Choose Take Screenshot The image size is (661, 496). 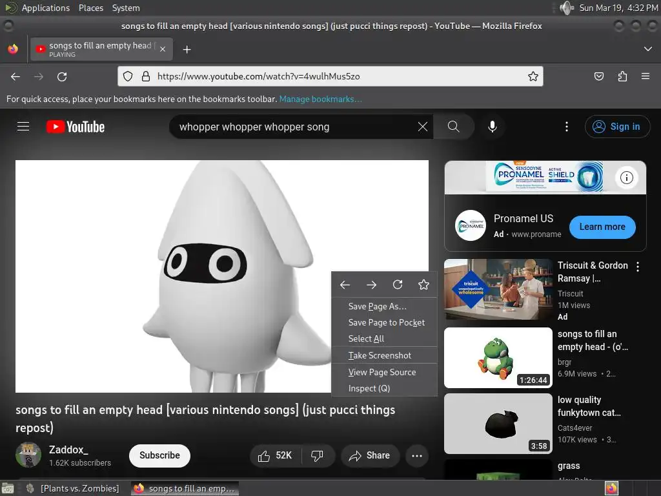click(384, 356)
